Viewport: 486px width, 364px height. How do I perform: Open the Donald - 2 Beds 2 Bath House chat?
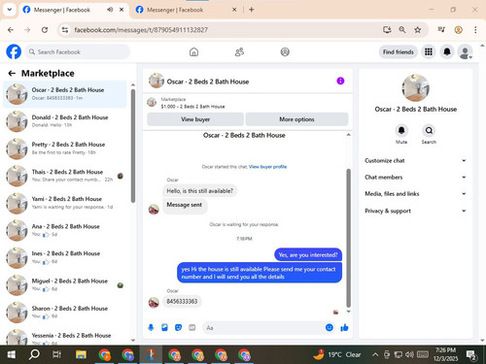pyautogui.click(x=65, y=121)
